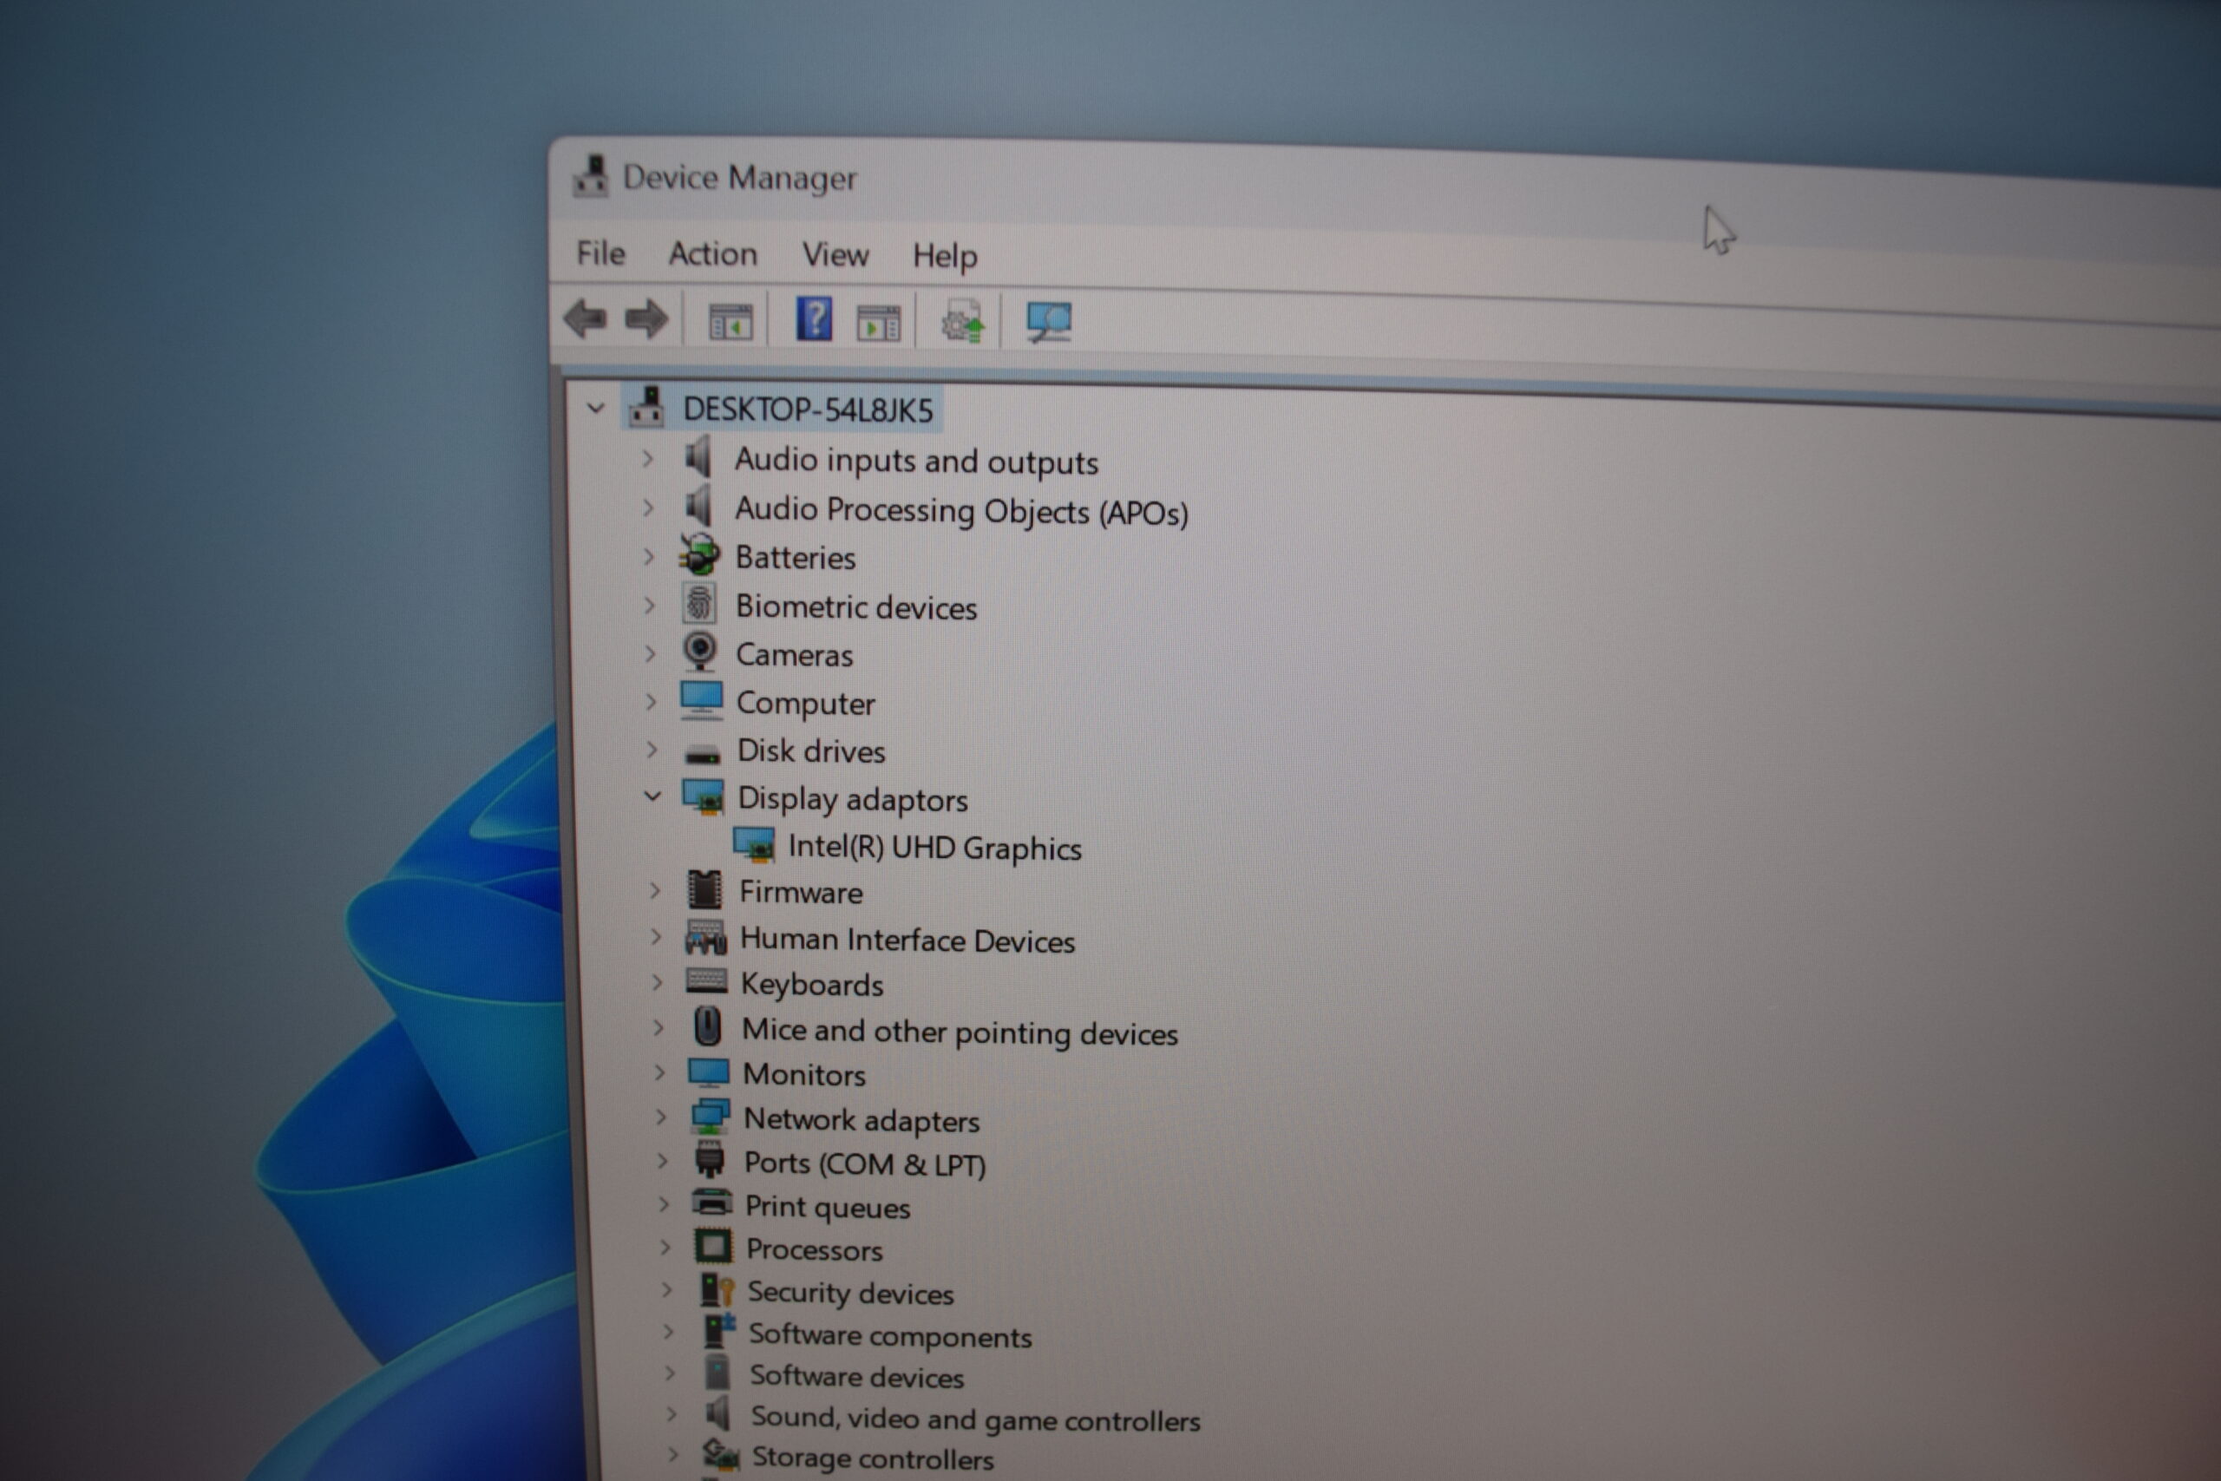Open the File menu
Viewport: 2221px width, 1481px height.
tap(600, 253)
